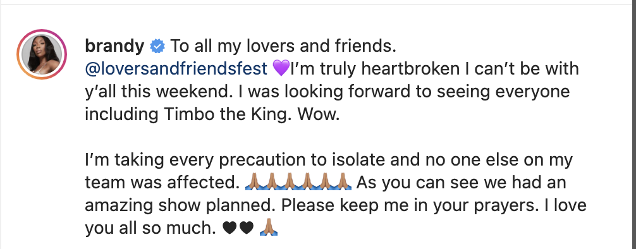Click the blue verified badge
Image resolution: width=636 pixels, height=249 pixels.
point(157,47)
